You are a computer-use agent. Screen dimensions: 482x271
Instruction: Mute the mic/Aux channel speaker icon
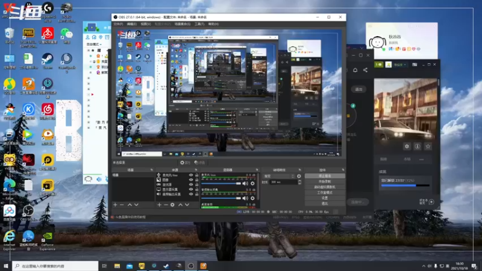point(245,184)
